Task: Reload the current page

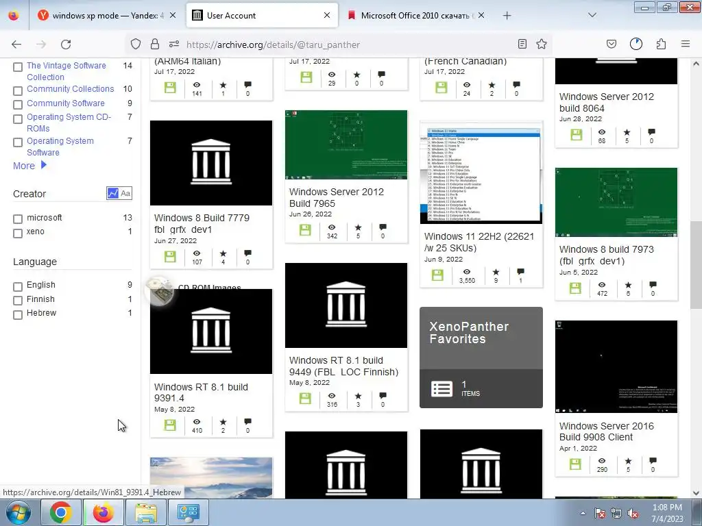Action: (66, 45)
